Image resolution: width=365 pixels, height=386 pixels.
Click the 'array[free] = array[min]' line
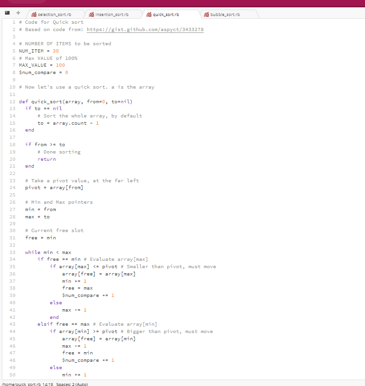[x=99, y=339]
